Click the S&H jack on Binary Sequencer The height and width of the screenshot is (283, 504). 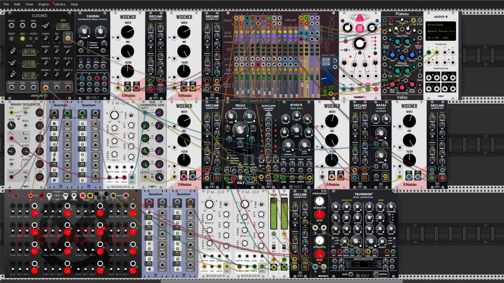pos(12,164)
